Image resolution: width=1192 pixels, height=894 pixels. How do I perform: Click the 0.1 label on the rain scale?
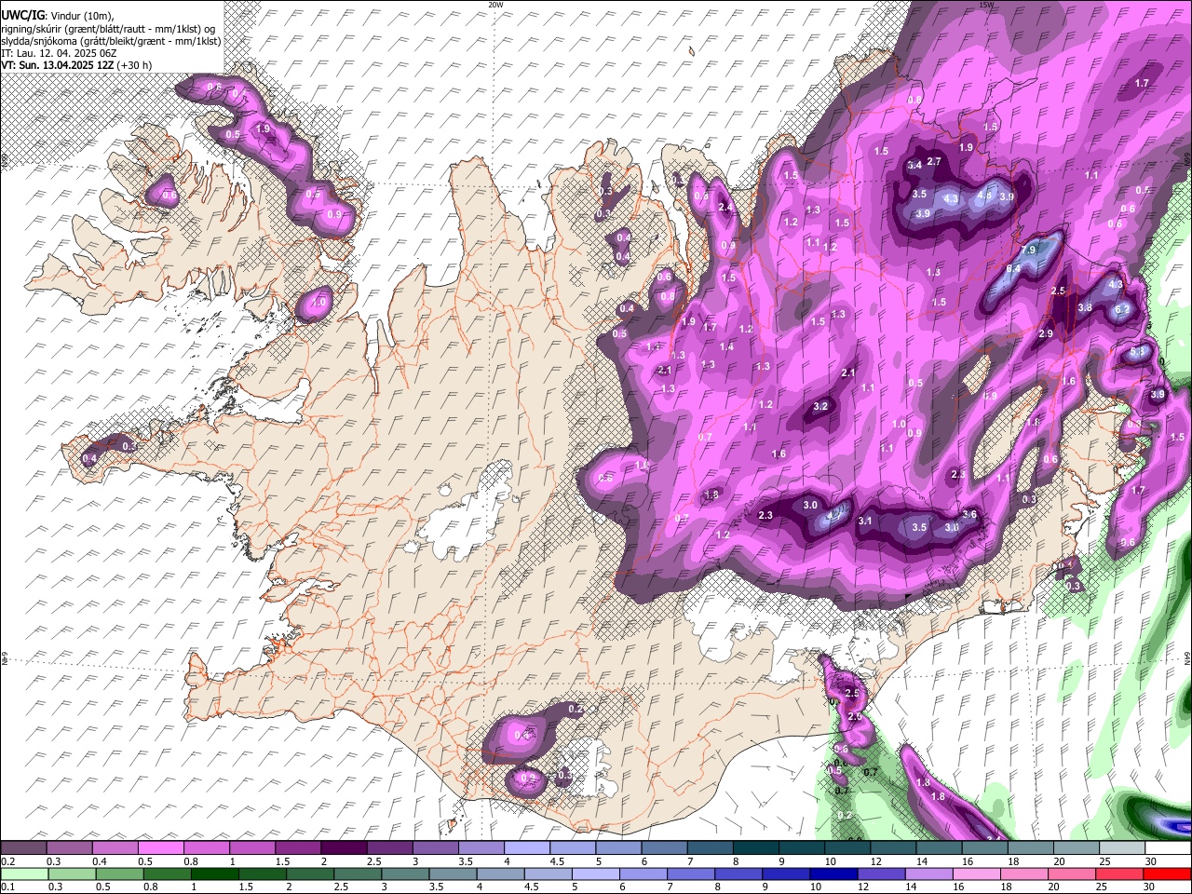7,887
